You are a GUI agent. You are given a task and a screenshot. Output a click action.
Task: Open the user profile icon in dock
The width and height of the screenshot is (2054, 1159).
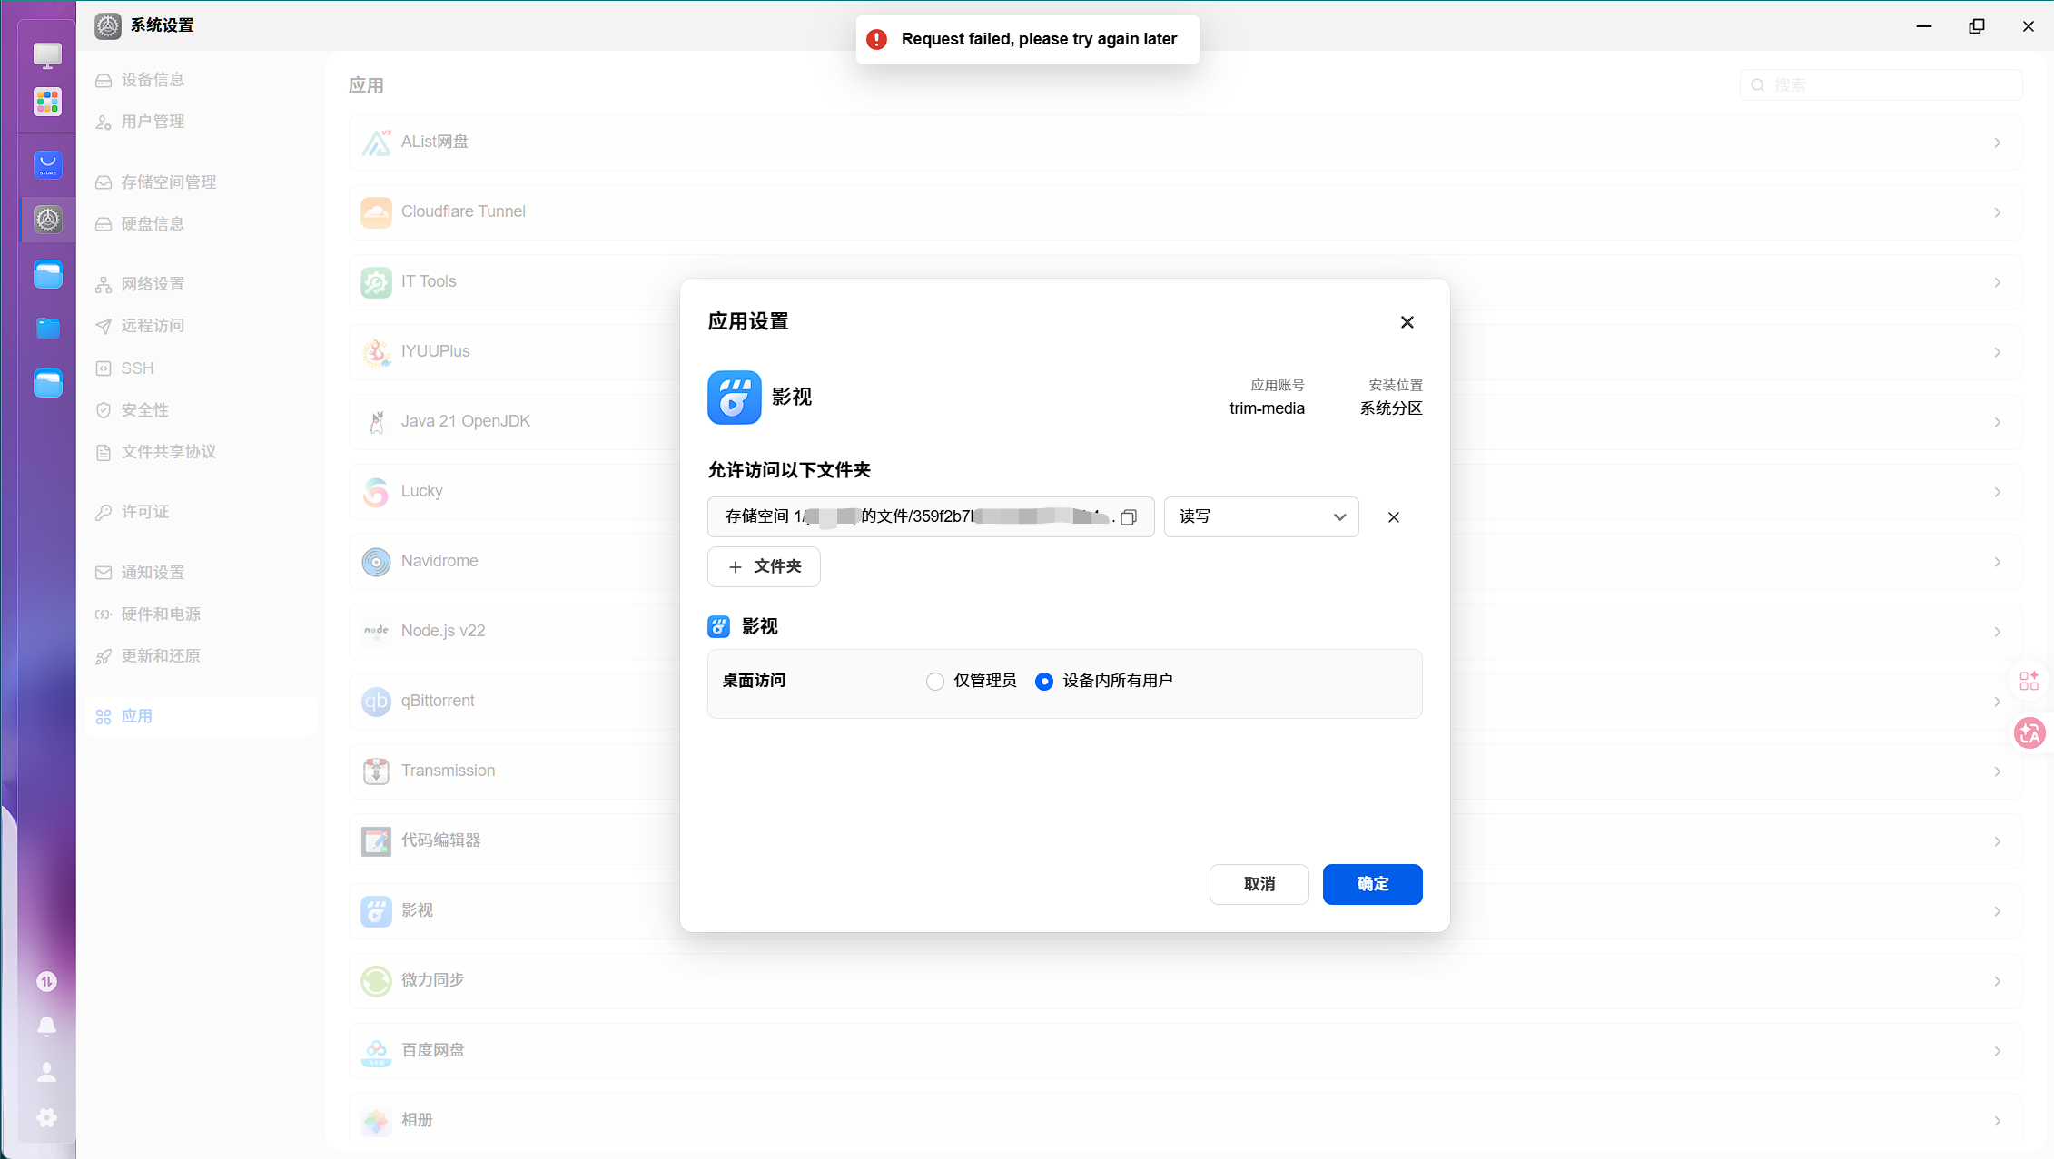[x=47, y=1072]
